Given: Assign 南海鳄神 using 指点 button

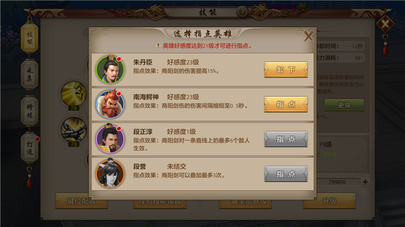Looking at the screenshot, I should tap(286, 104).
